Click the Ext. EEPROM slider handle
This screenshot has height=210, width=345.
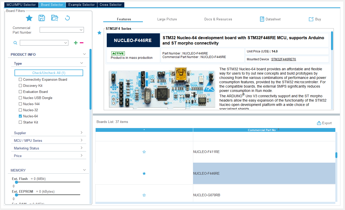tap(17, 195)
